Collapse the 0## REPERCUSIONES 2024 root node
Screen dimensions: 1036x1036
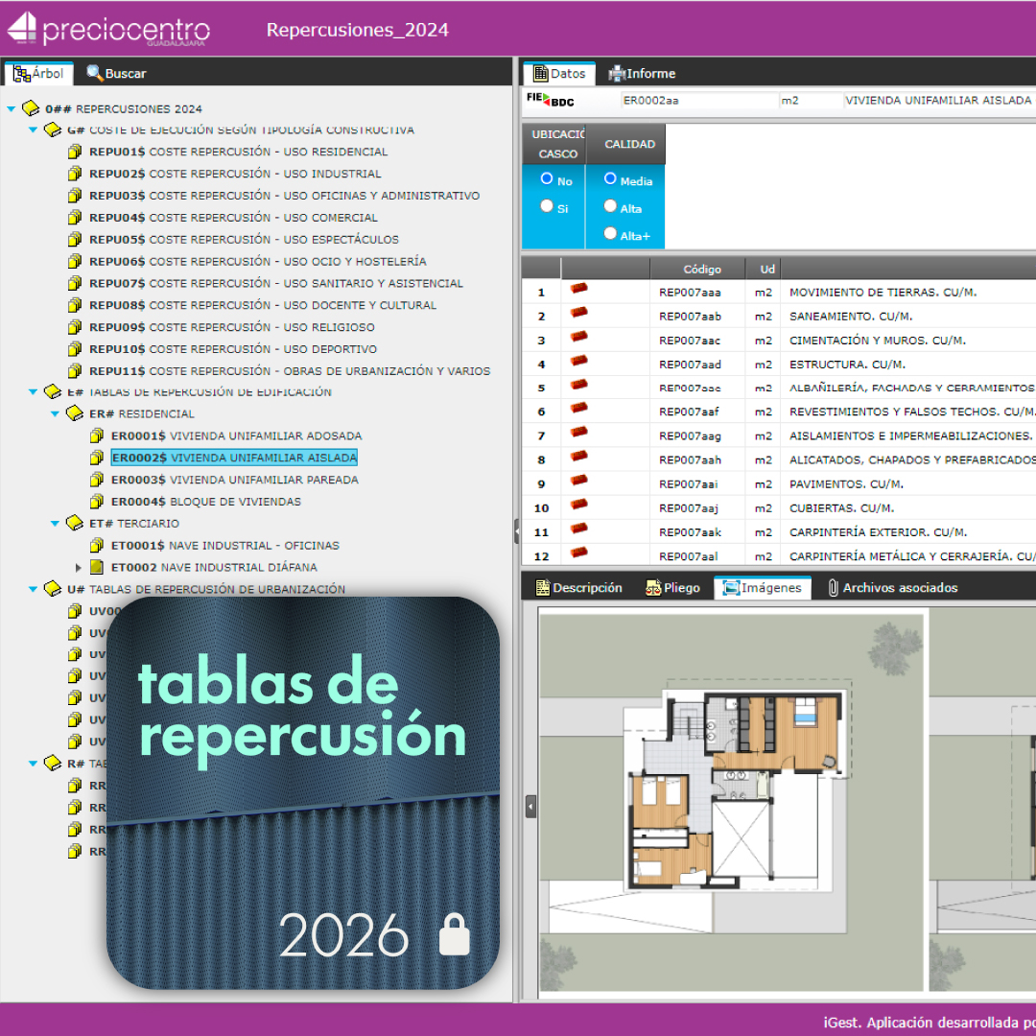coord(12,109)
